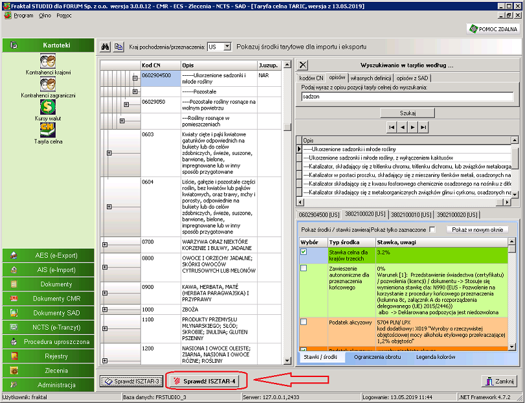The width and height of the screenshot is (525, 403).
Task: Open country of origin US dropdown
Action: [x=227, y=47]
